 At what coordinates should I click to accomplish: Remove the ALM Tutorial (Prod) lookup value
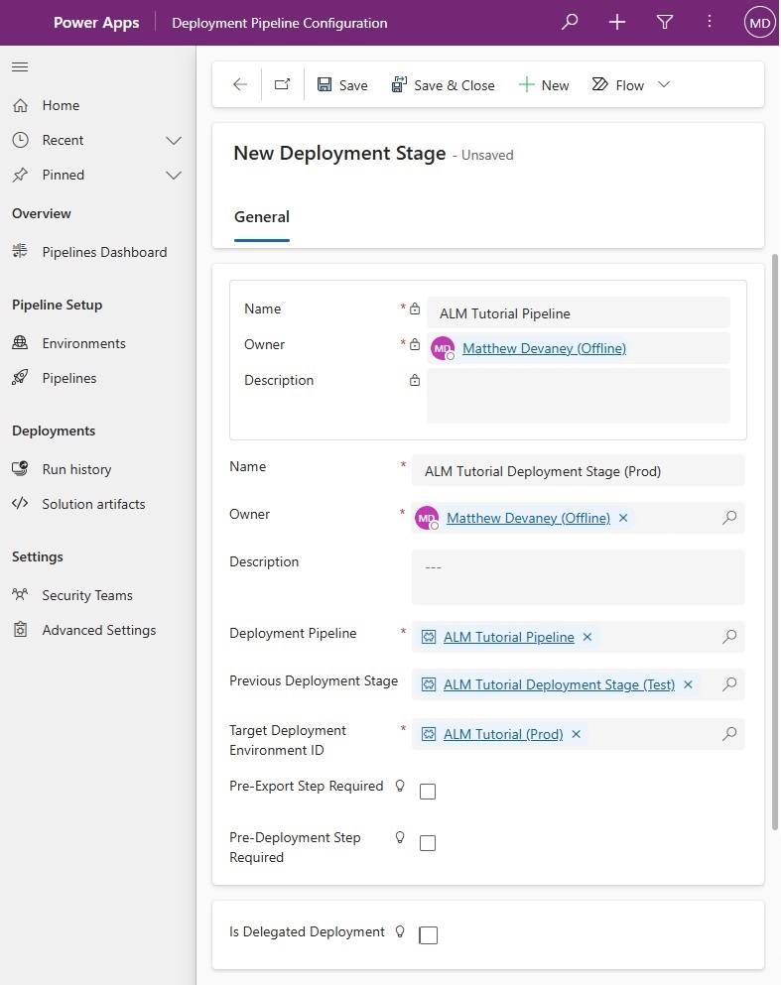[577, 734]
